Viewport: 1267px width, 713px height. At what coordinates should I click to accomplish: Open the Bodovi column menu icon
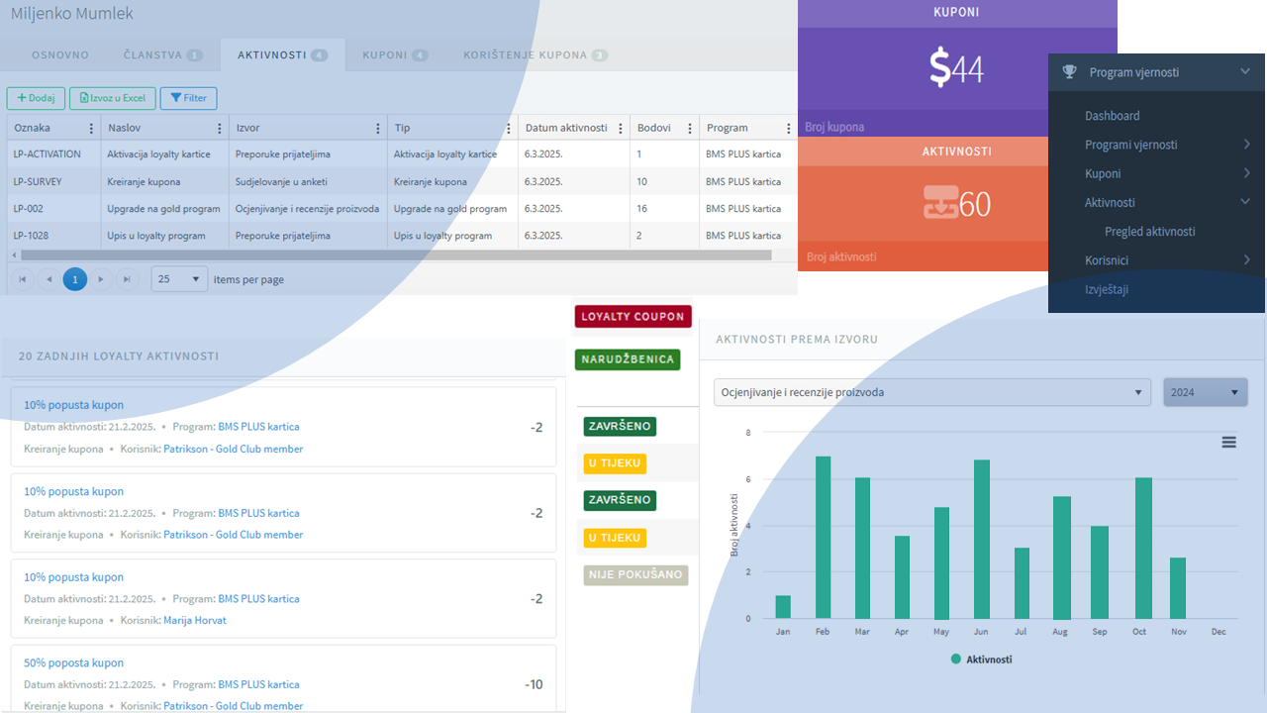click(x=690, y=128)
